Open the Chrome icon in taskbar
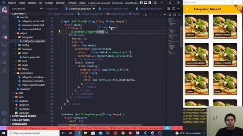Screen dimensions: 243x136 pyautogui.click(x=123, y=133)
